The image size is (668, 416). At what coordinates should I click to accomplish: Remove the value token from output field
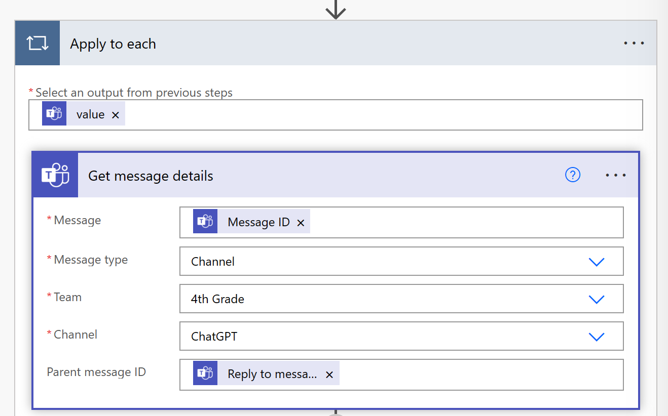click(115, 115)
